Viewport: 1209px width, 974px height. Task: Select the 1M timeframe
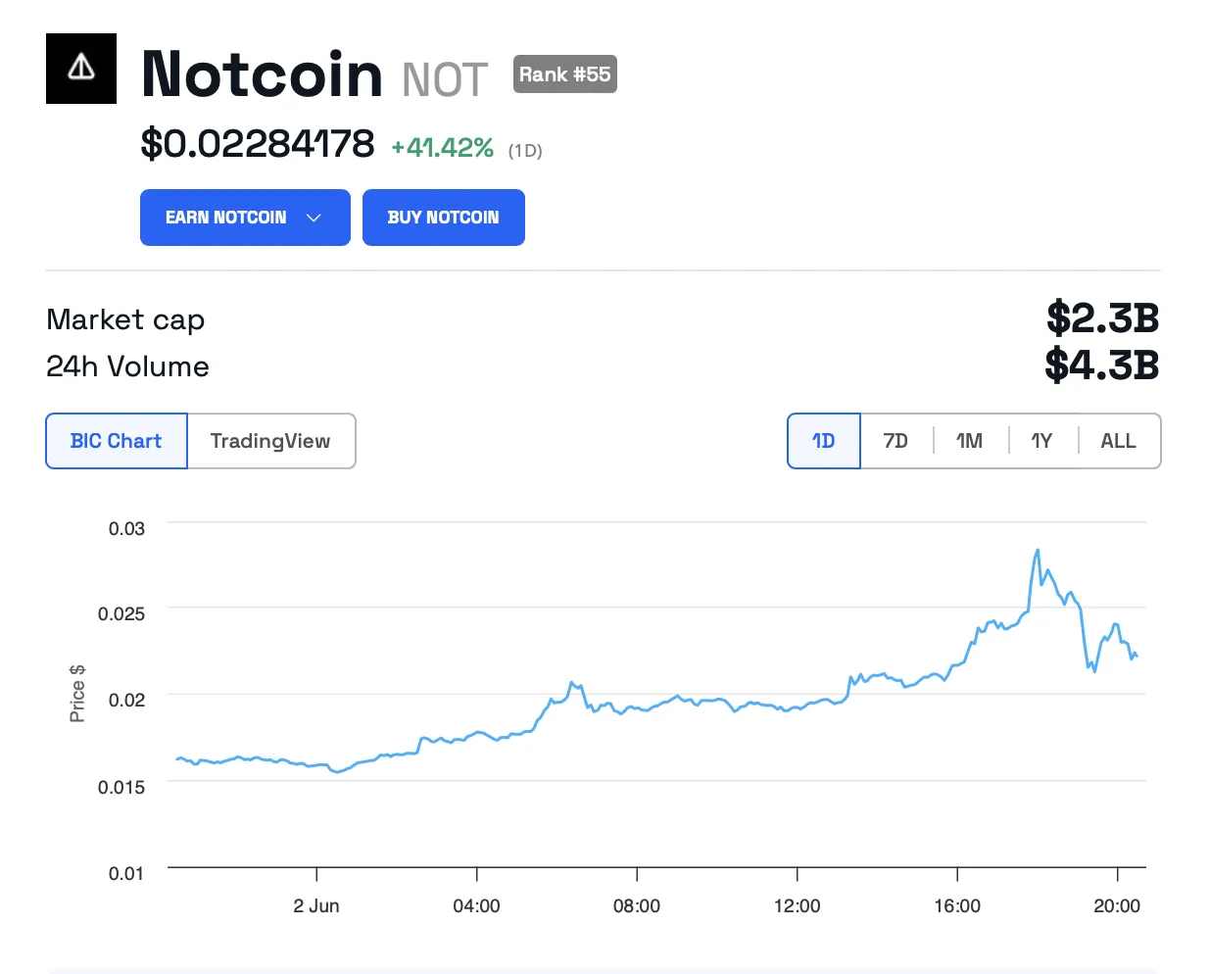[969, 441]
